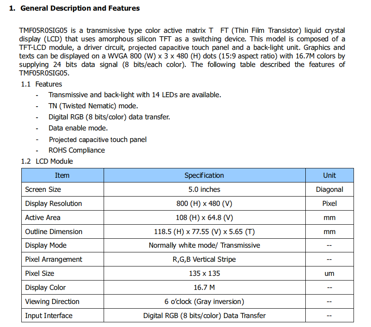Click the 'TMF05R0SIG05' model name starting the paragraph
The width and height of the screenshot is (371, 327).
point(43,31)
